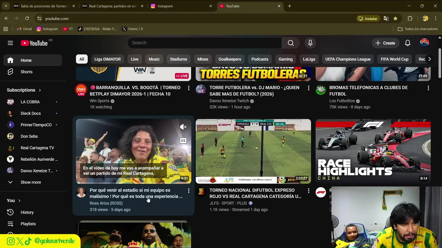Open Formula 1 channel avatar
The width and height of the screenshot is (442, 248).
pos(320,192)
